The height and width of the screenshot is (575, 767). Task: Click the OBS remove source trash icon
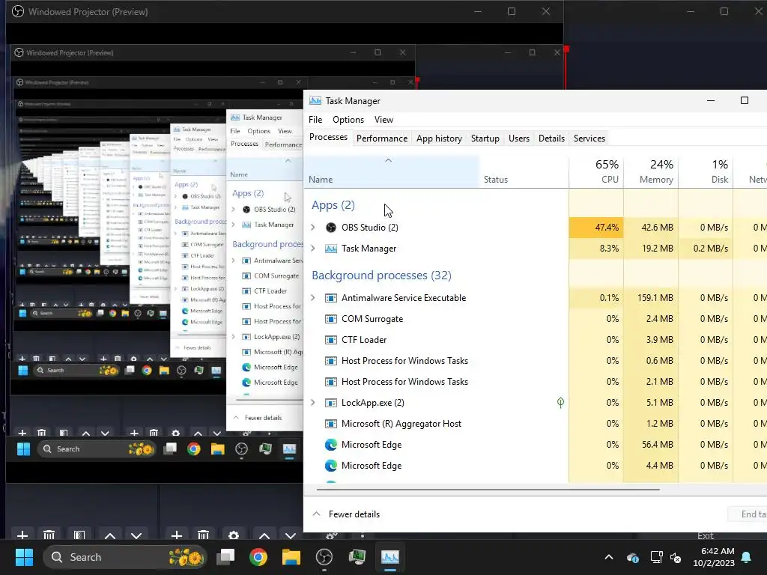[204, 535]
